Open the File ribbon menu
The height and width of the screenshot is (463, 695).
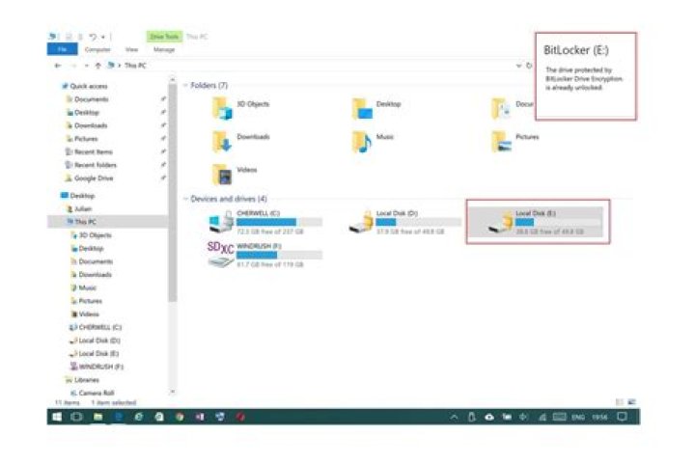tap(62, 49)
